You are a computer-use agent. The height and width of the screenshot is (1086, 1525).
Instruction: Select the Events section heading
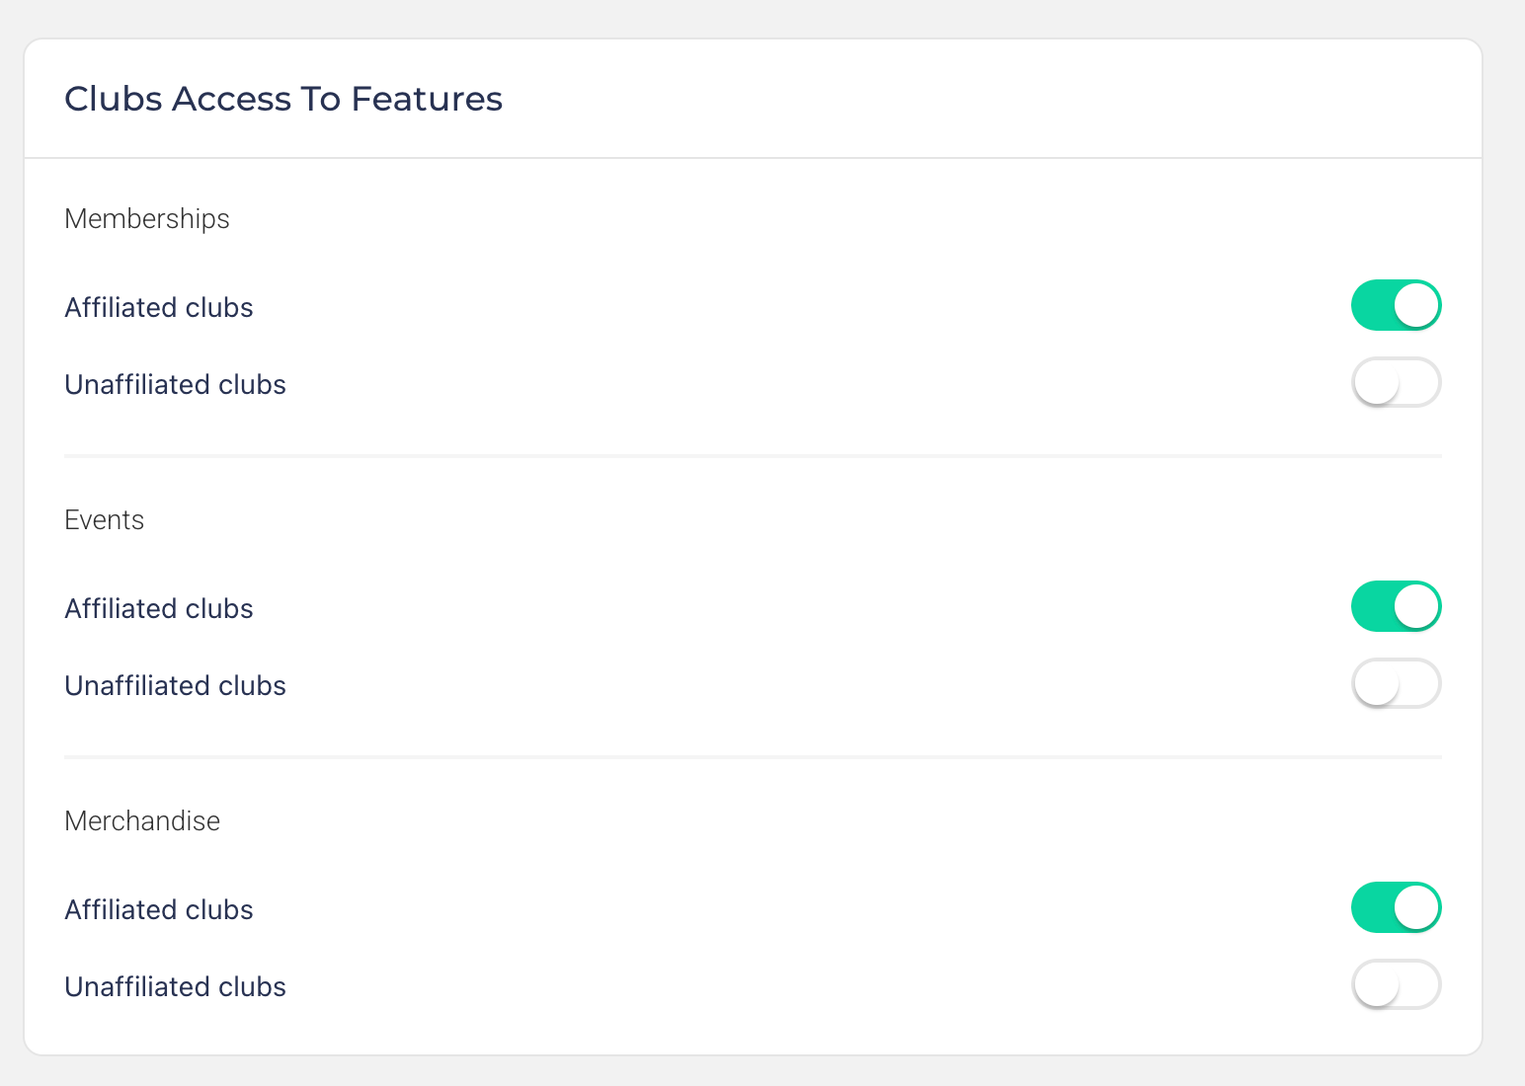click(104, 520)
